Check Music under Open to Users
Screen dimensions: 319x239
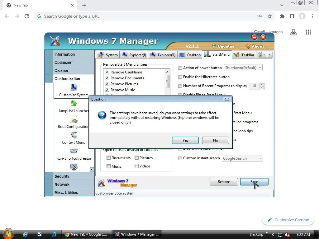tap(109, 166)
